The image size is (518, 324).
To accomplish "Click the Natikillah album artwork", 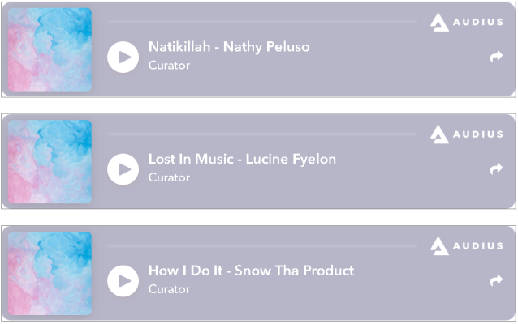I will click(50, 49).
